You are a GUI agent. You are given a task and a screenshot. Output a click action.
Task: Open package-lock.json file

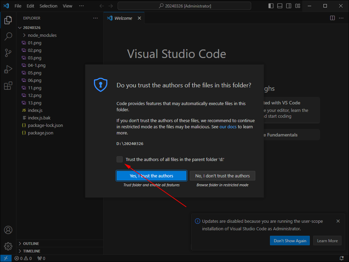point(60,125)
